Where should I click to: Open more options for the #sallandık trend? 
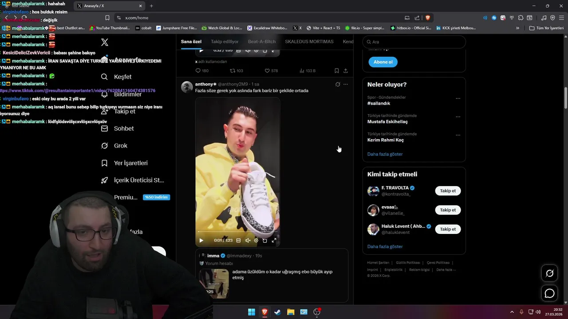click(x=458, y=98)
